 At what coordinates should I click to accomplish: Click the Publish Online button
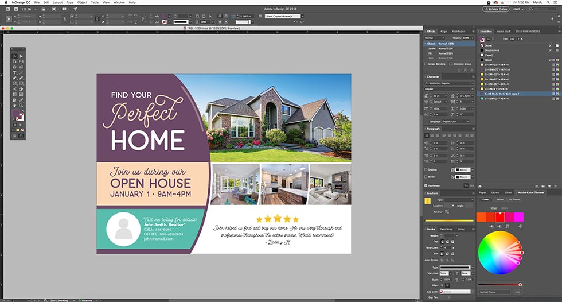tap(495, 9)
